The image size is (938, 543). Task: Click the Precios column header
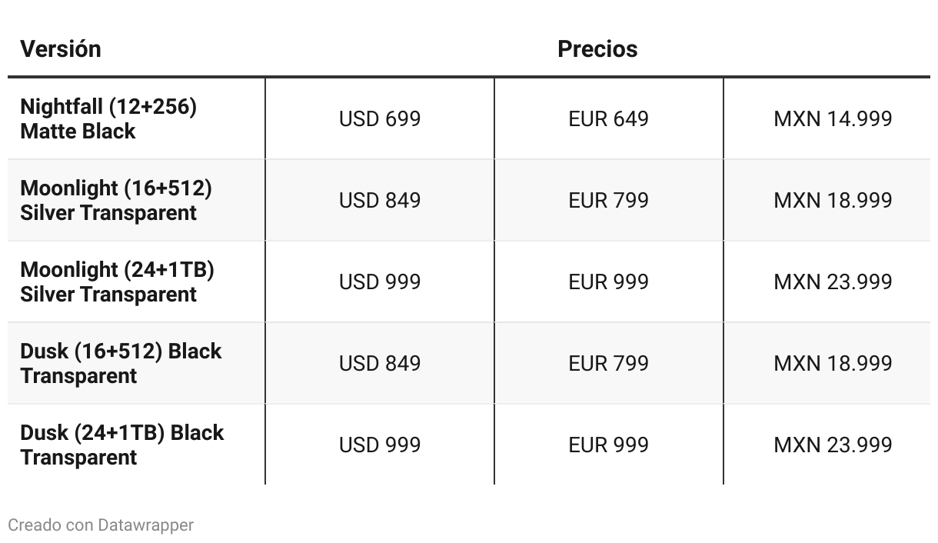click(x=597, y=48)
